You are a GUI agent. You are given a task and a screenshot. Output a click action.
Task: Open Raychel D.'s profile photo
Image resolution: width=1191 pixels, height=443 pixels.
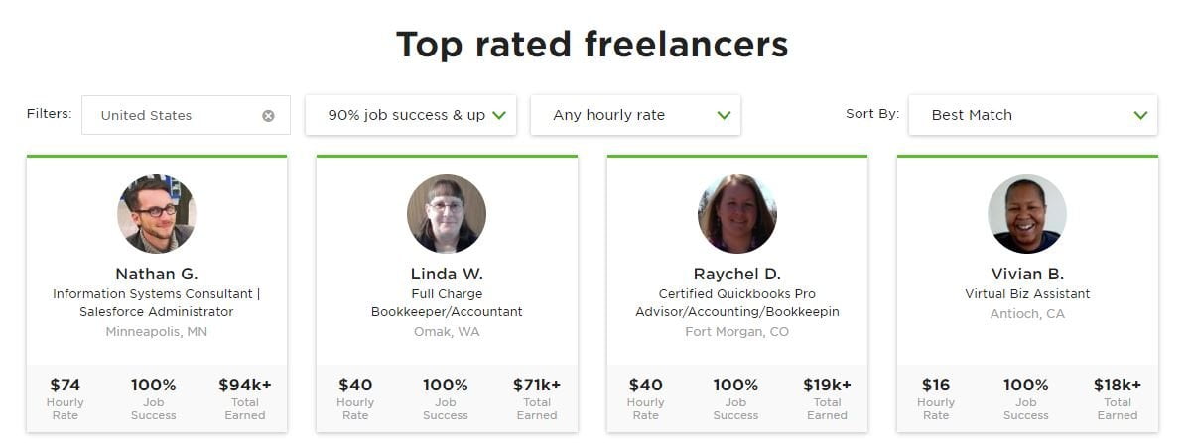(x=737, y=214)
